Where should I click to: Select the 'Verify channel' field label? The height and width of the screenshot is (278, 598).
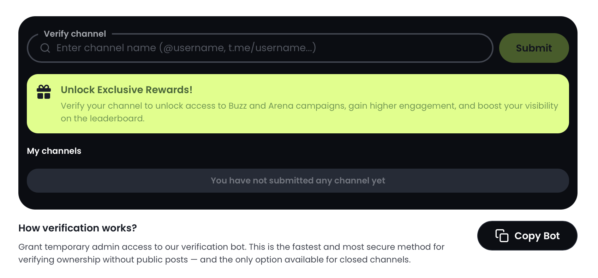coord(74,33)
